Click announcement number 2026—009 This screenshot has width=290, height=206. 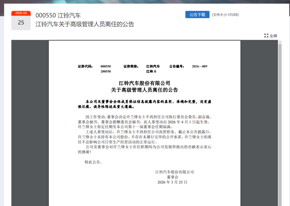[200, 66]
